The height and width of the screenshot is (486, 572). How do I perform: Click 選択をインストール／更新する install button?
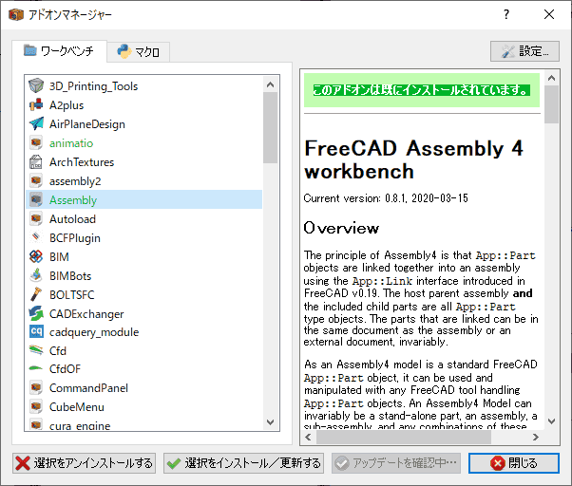click(243, 463)
